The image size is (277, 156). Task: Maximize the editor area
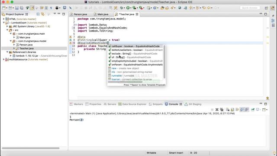tap(265, 14)
